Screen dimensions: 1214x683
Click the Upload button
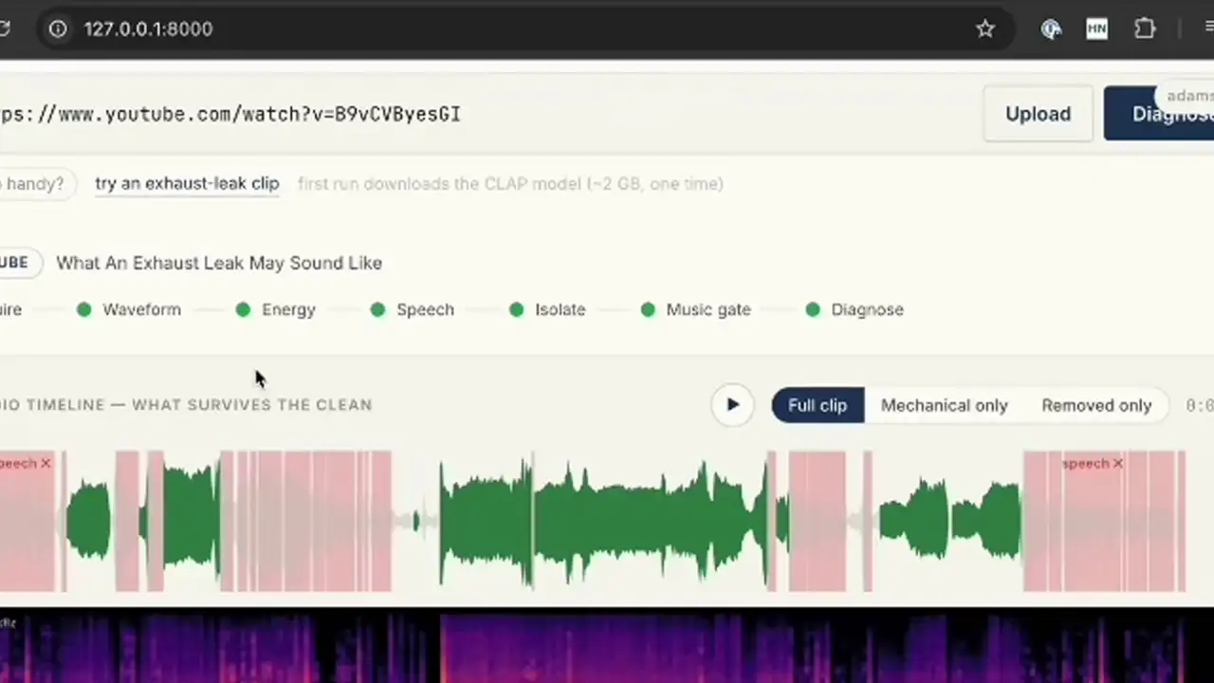(1038, 114)
